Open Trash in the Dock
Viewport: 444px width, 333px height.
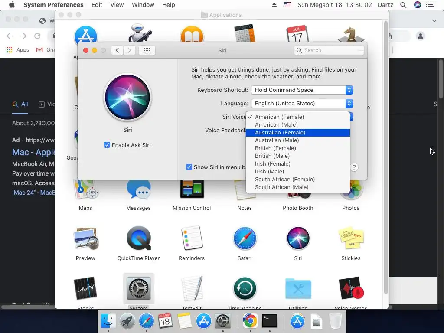point(336,321)
